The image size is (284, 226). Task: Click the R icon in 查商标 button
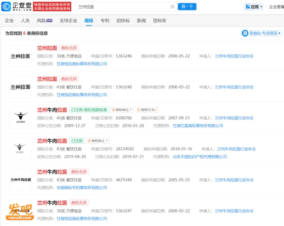[245, 33]
